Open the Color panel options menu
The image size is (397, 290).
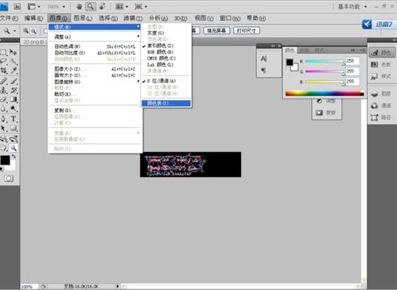point(363,50)
